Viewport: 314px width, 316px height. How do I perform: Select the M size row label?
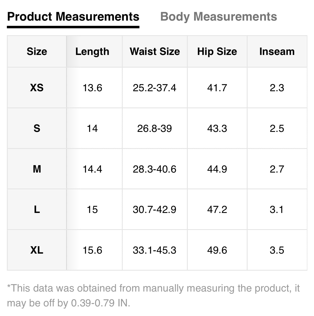point(37,169)
